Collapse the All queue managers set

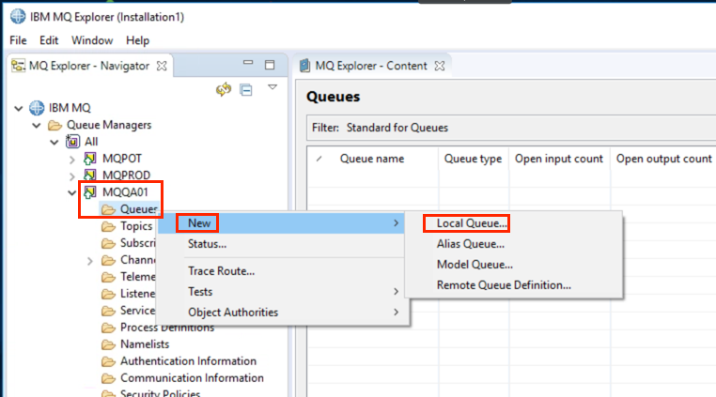coord(54,143)
